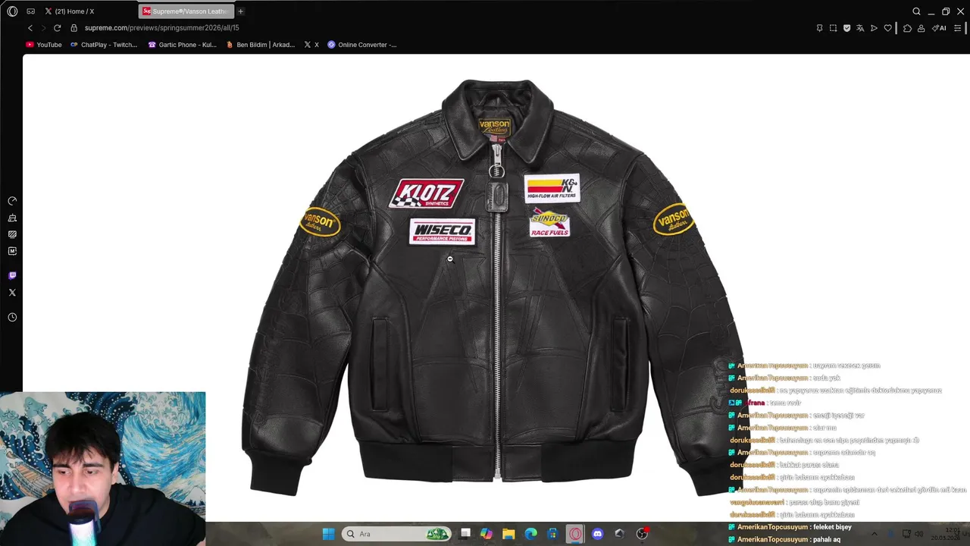
Task: Open the GX Control sidebar speedometer icon
Action: click(12, 201)
